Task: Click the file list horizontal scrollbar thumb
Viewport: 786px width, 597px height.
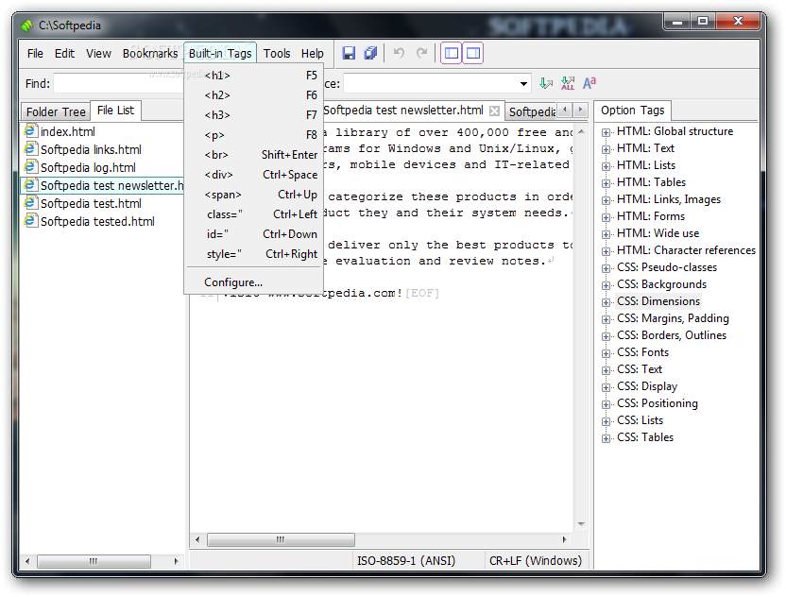Action: click(x=94, y=561)
